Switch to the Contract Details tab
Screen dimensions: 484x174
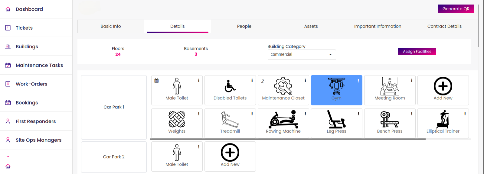point(444,26)
